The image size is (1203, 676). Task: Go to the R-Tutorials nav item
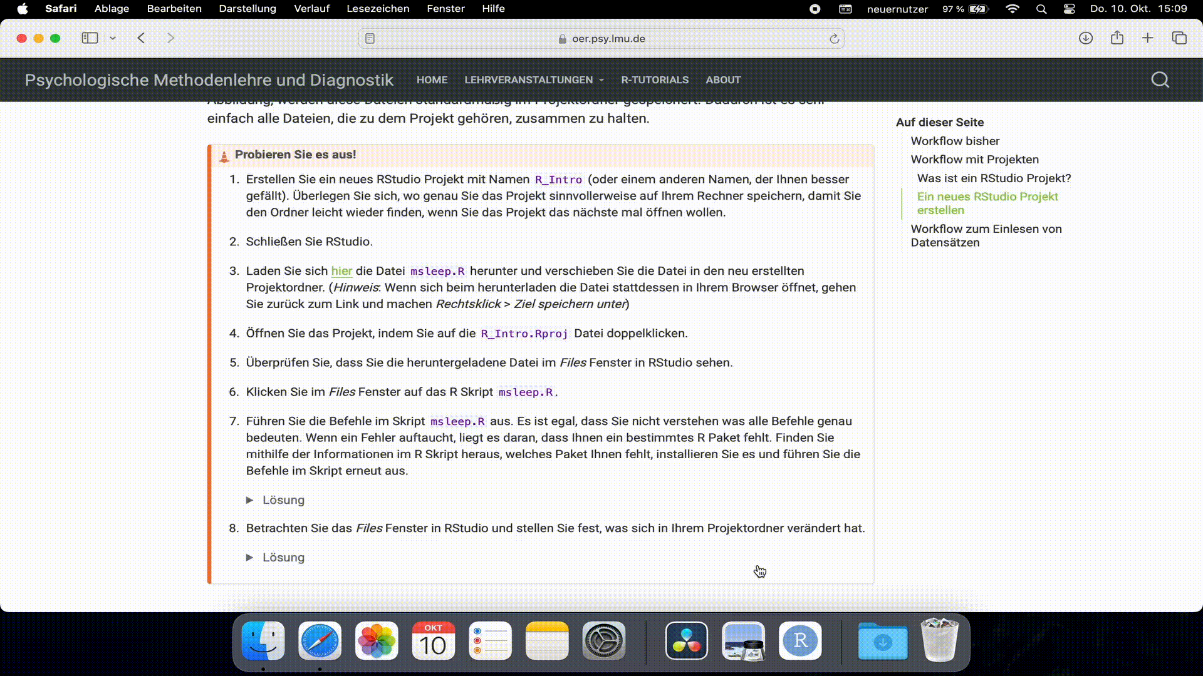tap(655, 79)
